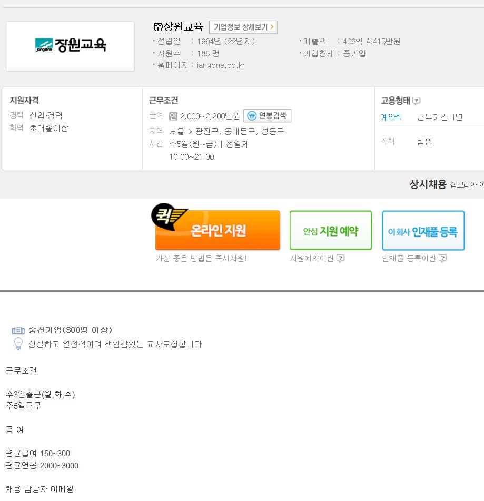Click the 409억 4,415만원 revenue value
484x501 pixels.
tap(371, 42)
